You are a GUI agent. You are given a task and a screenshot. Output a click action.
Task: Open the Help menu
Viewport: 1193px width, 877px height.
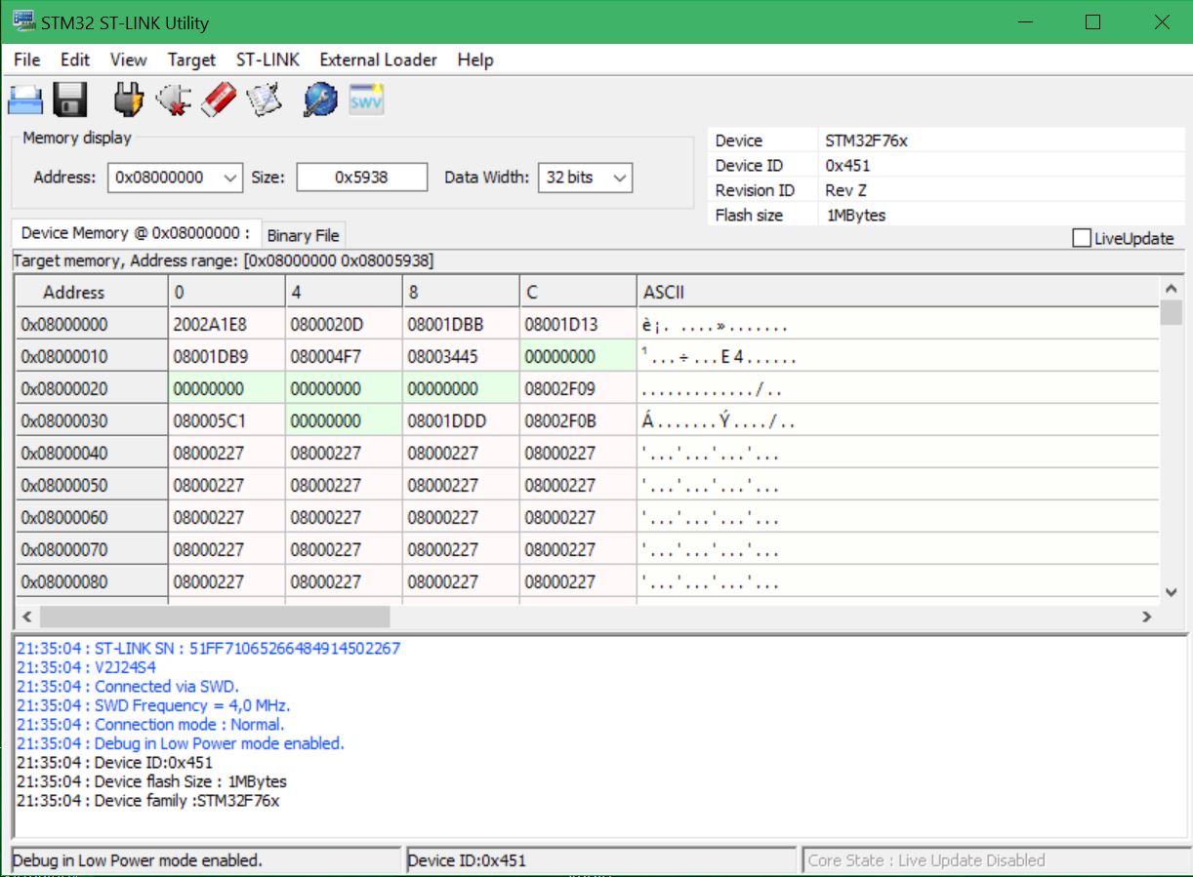pos(475,60)
